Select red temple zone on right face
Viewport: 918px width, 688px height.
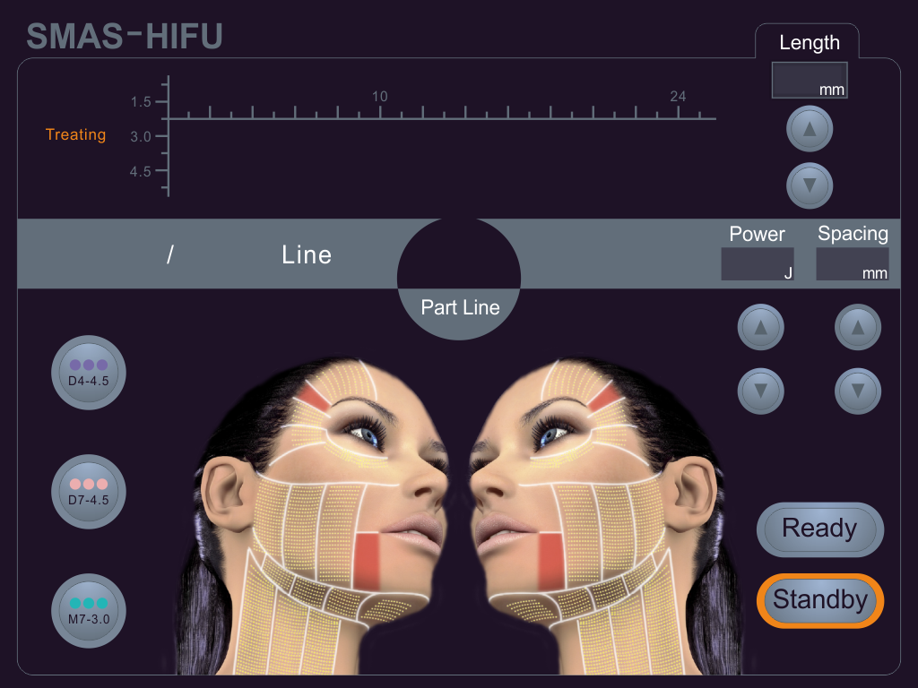coord(603,397)
